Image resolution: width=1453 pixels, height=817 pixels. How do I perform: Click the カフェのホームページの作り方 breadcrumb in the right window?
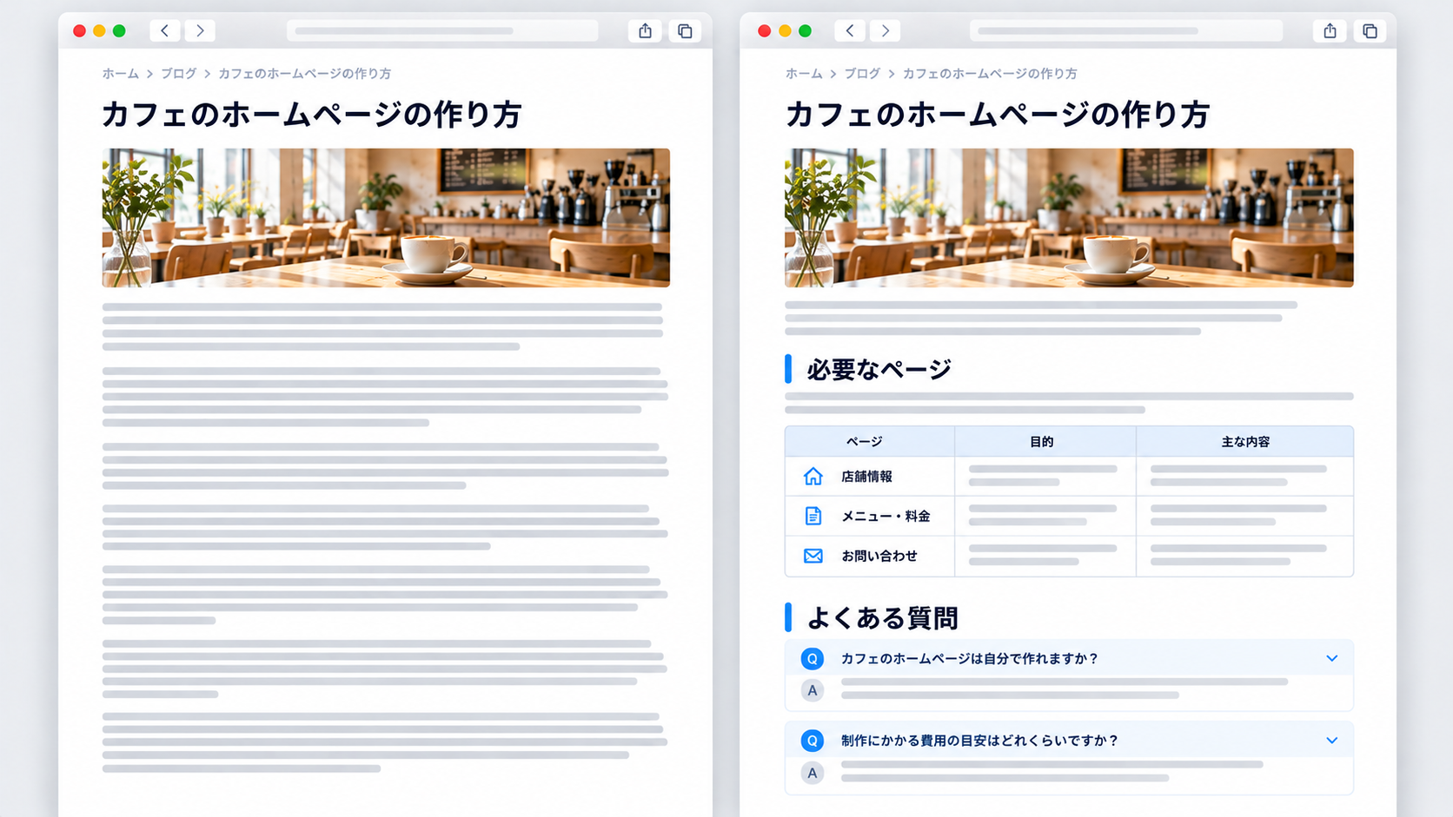(990, 74)
